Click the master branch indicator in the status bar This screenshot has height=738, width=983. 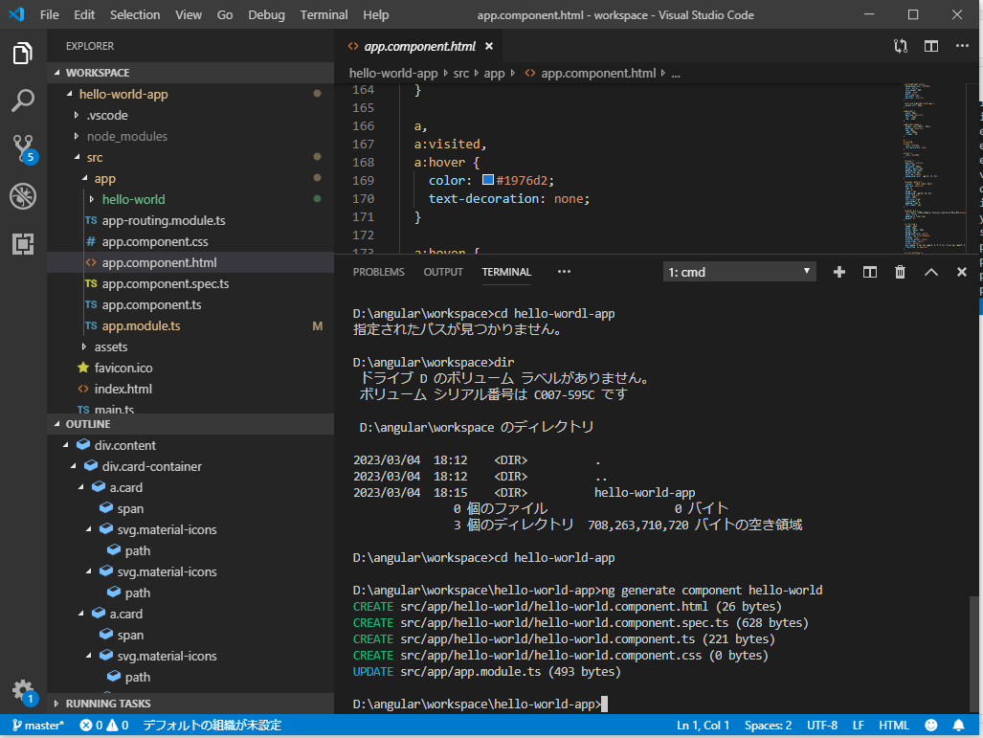tap(36, 726)
